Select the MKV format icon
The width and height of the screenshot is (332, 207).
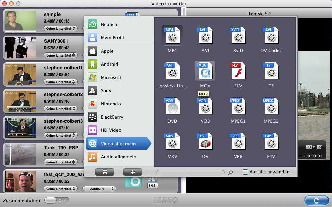(x=172, y=142)
